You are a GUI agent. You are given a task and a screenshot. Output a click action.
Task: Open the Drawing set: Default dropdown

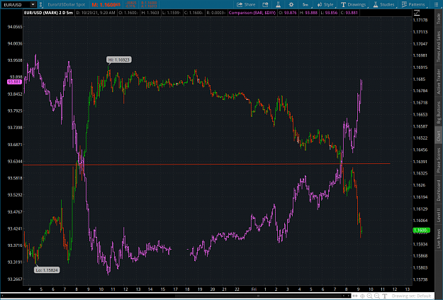pos(411,296)
